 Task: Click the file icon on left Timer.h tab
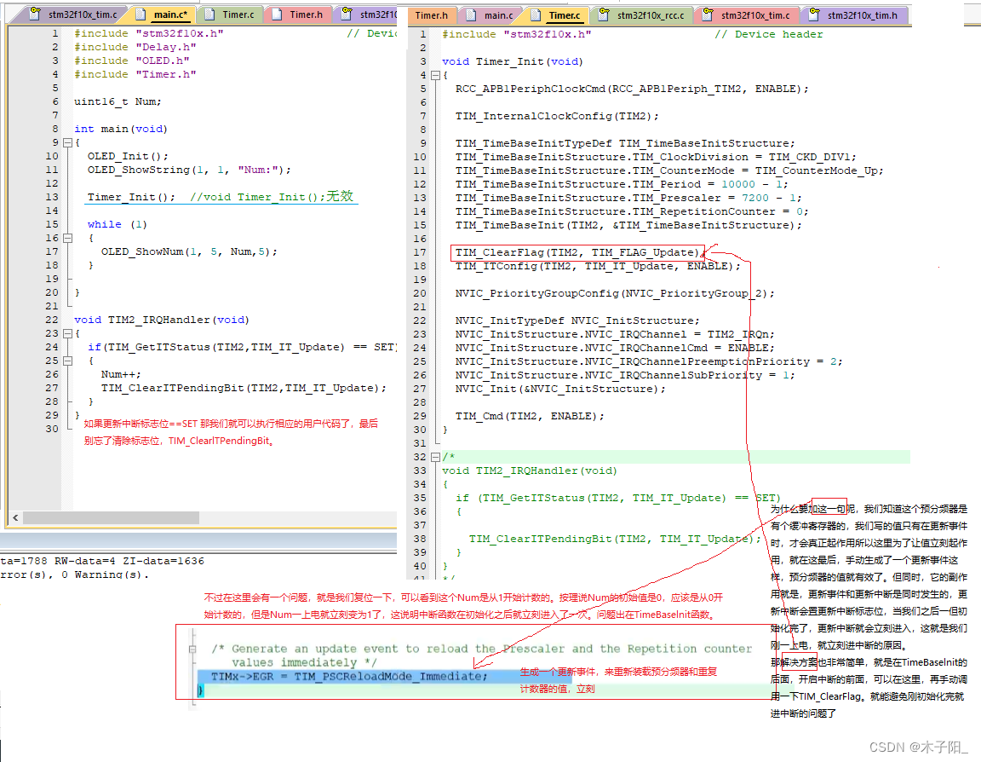tap(277, 14)
